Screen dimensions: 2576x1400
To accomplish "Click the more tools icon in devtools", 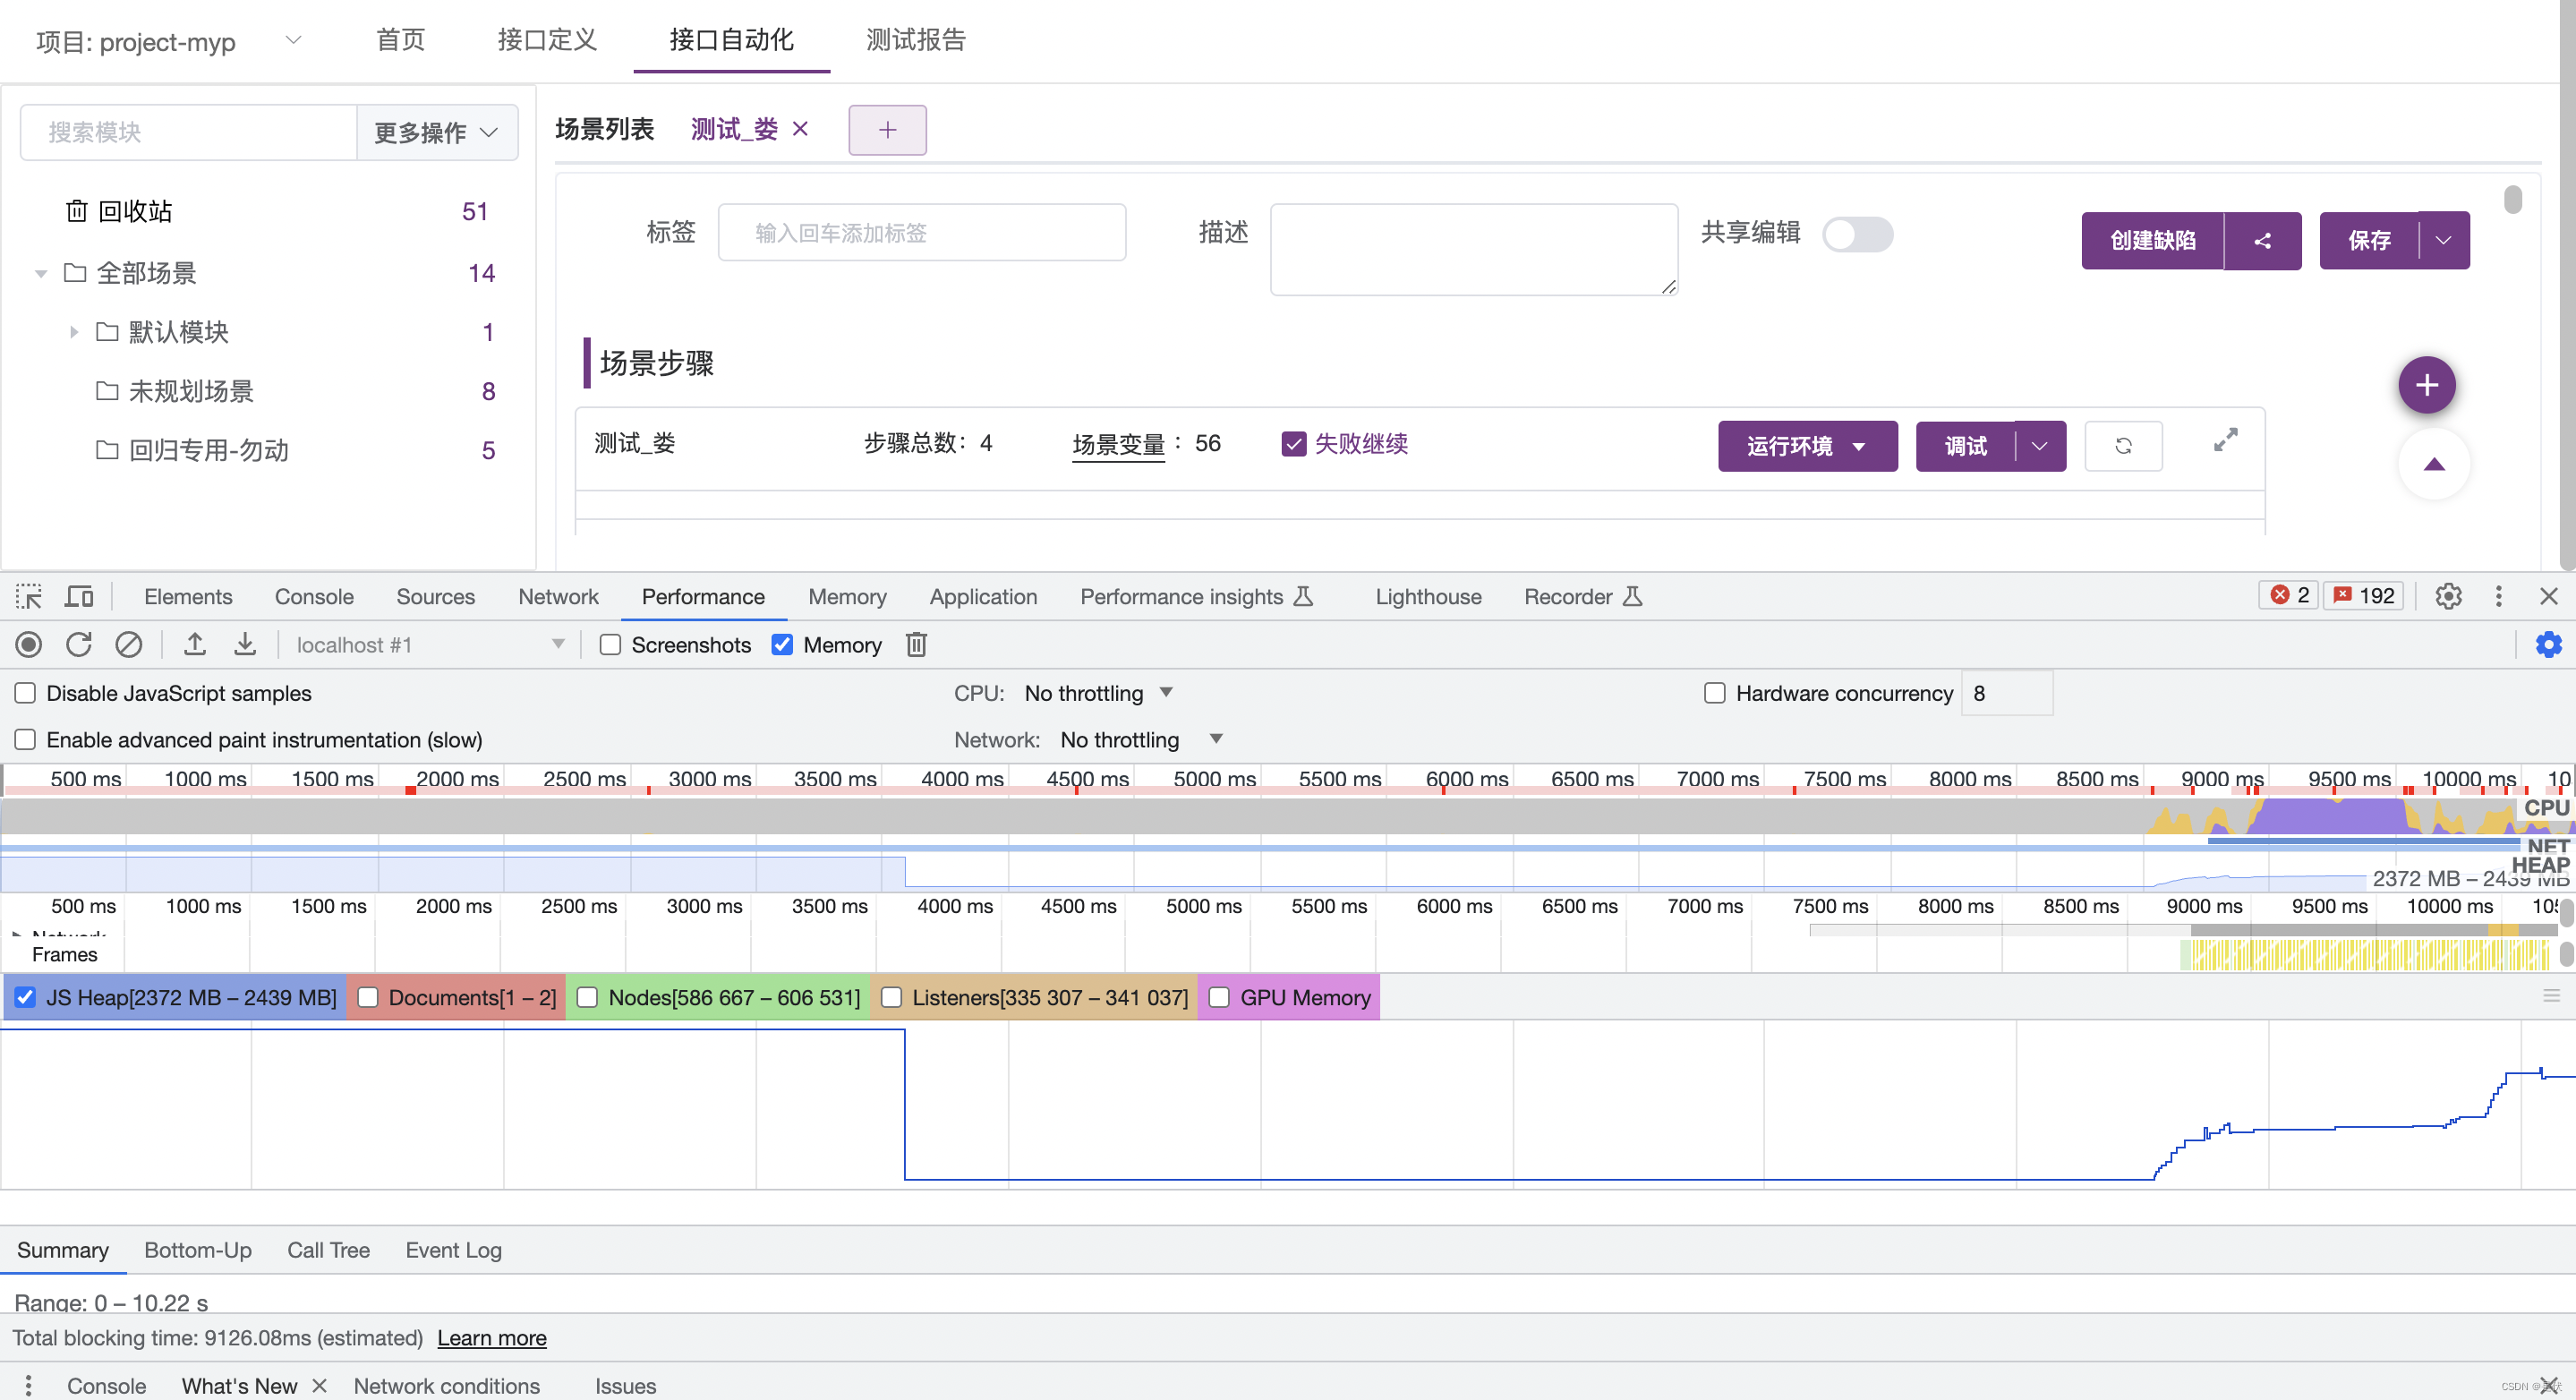I will (2500, 595).
